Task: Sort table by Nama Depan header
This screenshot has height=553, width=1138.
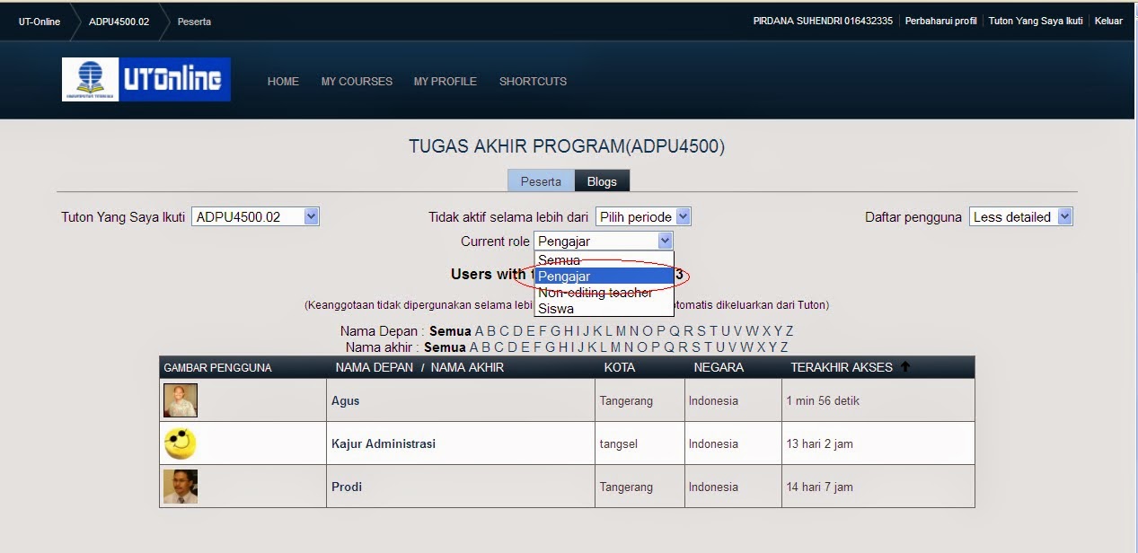Action: coord(375,367)
